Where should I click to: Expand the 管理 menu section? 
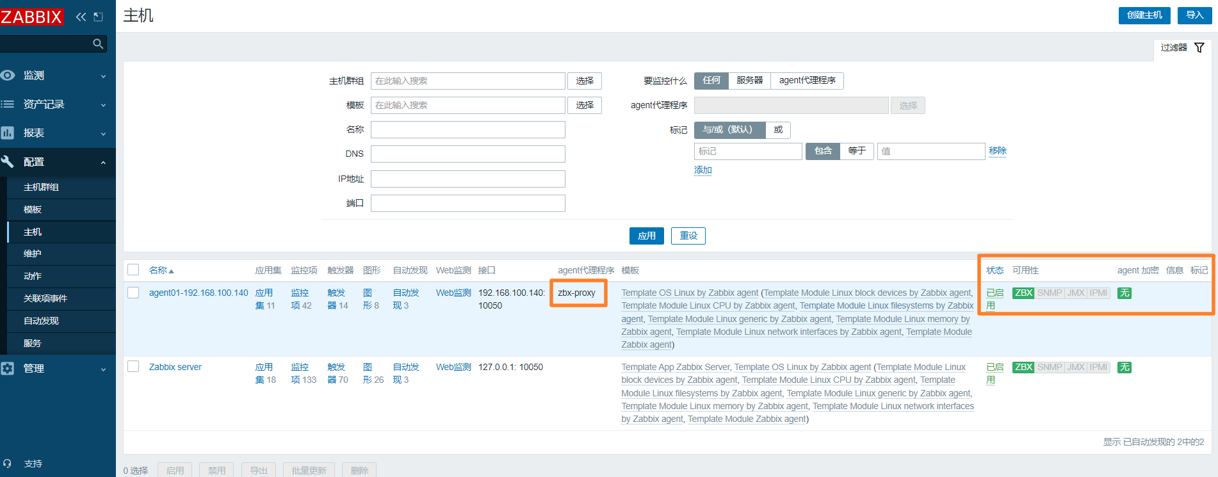tap(103, 369)
